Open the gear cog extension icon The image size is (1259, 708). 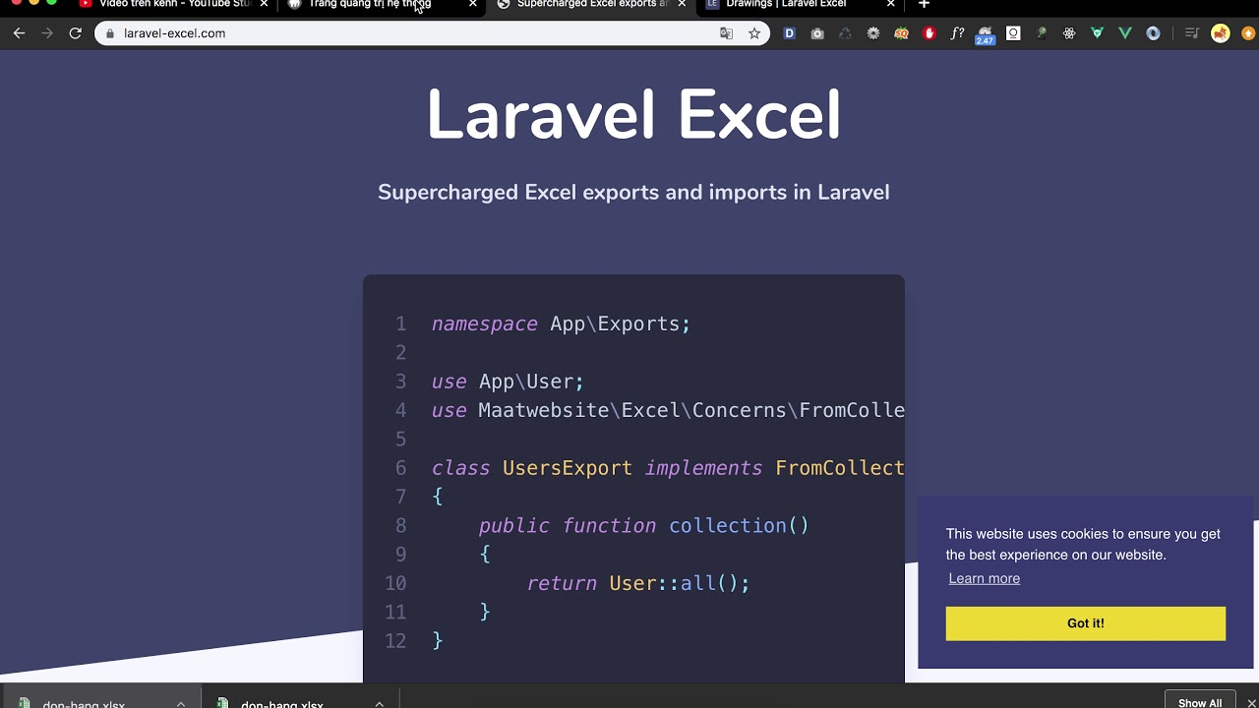pos(873,33)
